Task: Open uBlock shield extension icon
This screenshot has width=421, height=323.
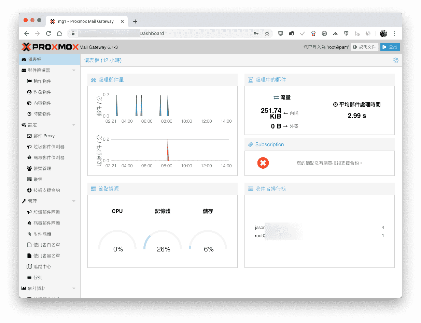Action: pyautogui.click(x=281, y=33)
